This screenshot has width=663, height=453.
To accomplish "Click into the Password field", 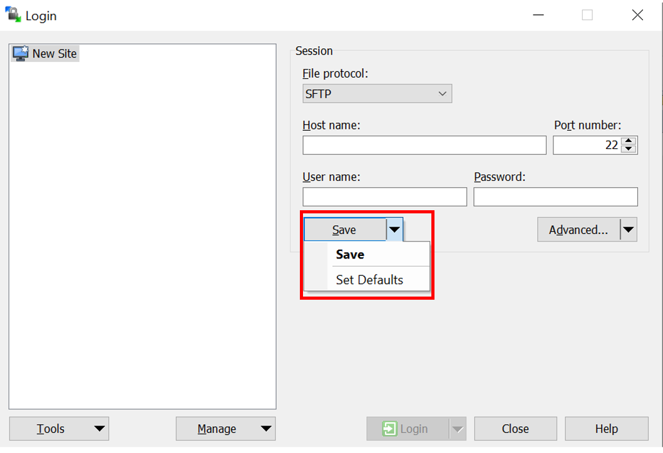I will pyautogui.click(x=555, y=196).
